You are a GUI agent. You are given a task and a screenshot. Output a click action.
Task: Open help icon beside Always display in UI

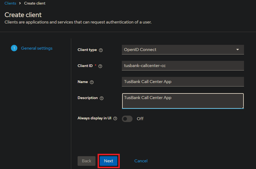(115, 119)
